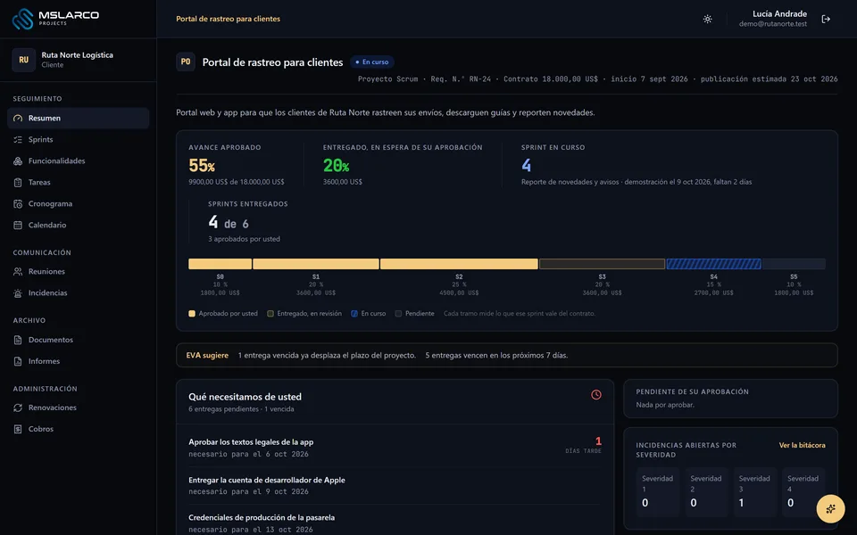Click the Sprints list icon

tap(18, 139)
